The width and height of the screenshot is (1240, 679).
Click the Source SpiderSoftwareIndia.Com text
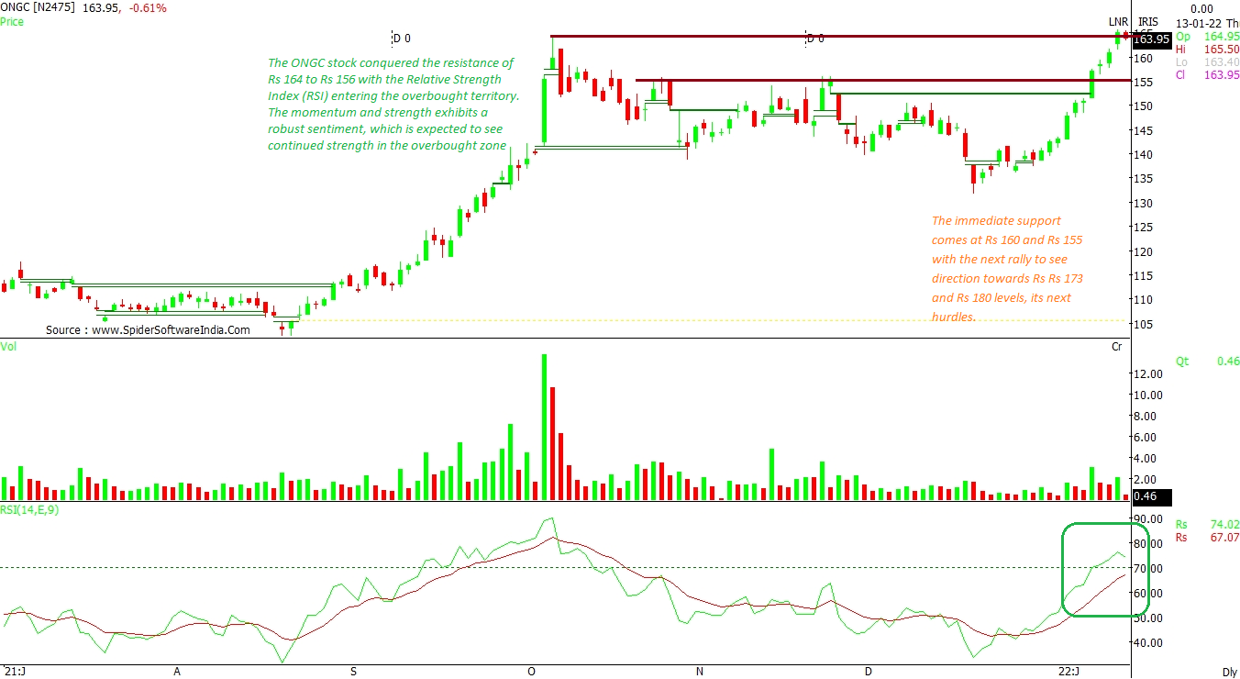[148, 330]
